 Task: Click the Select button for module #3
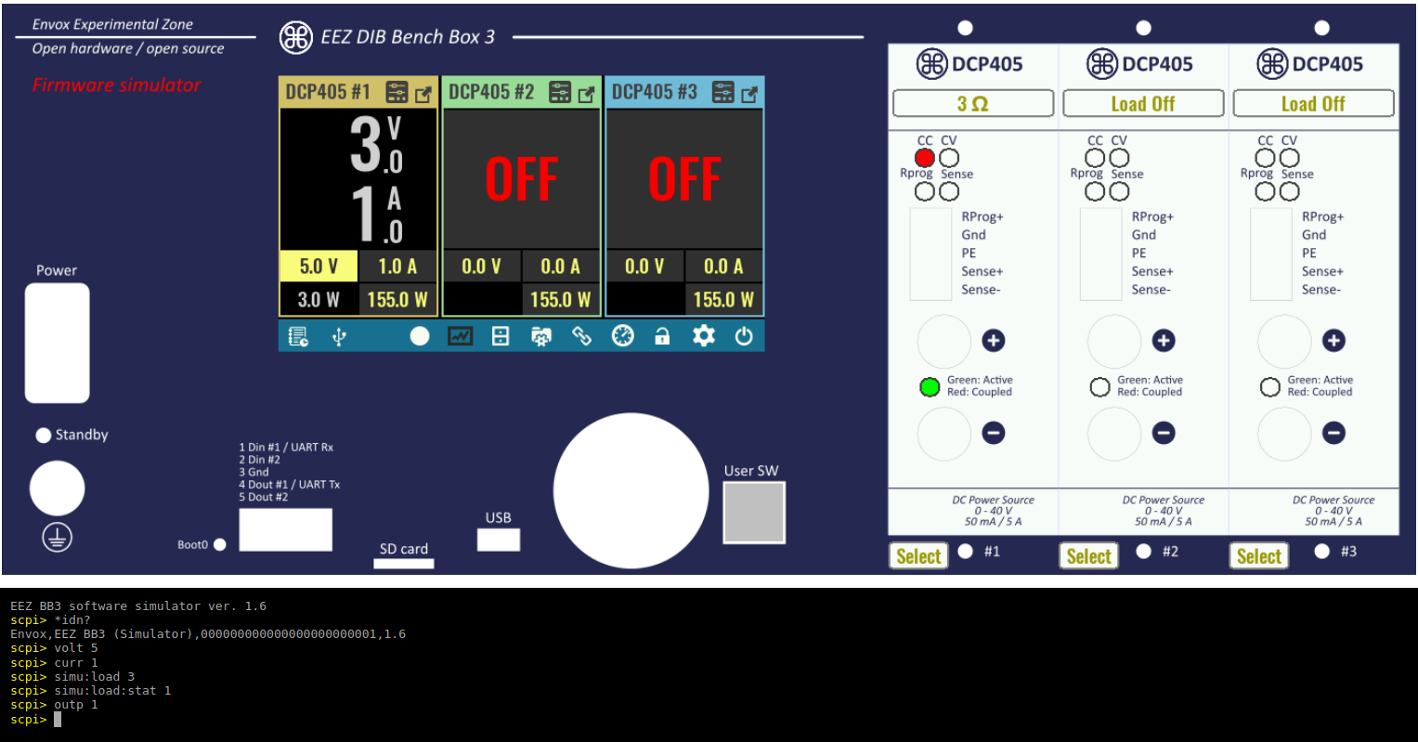(x=1258, y=555)
